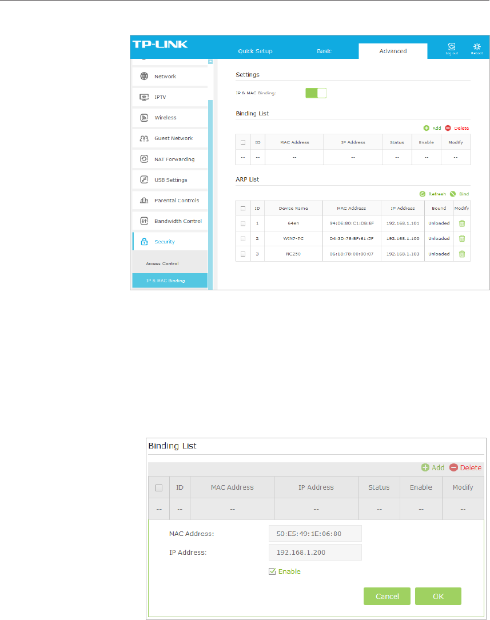490x620 pixels.
Task: Check select-all box in lower Binding List header
Action: click(159, 488)
